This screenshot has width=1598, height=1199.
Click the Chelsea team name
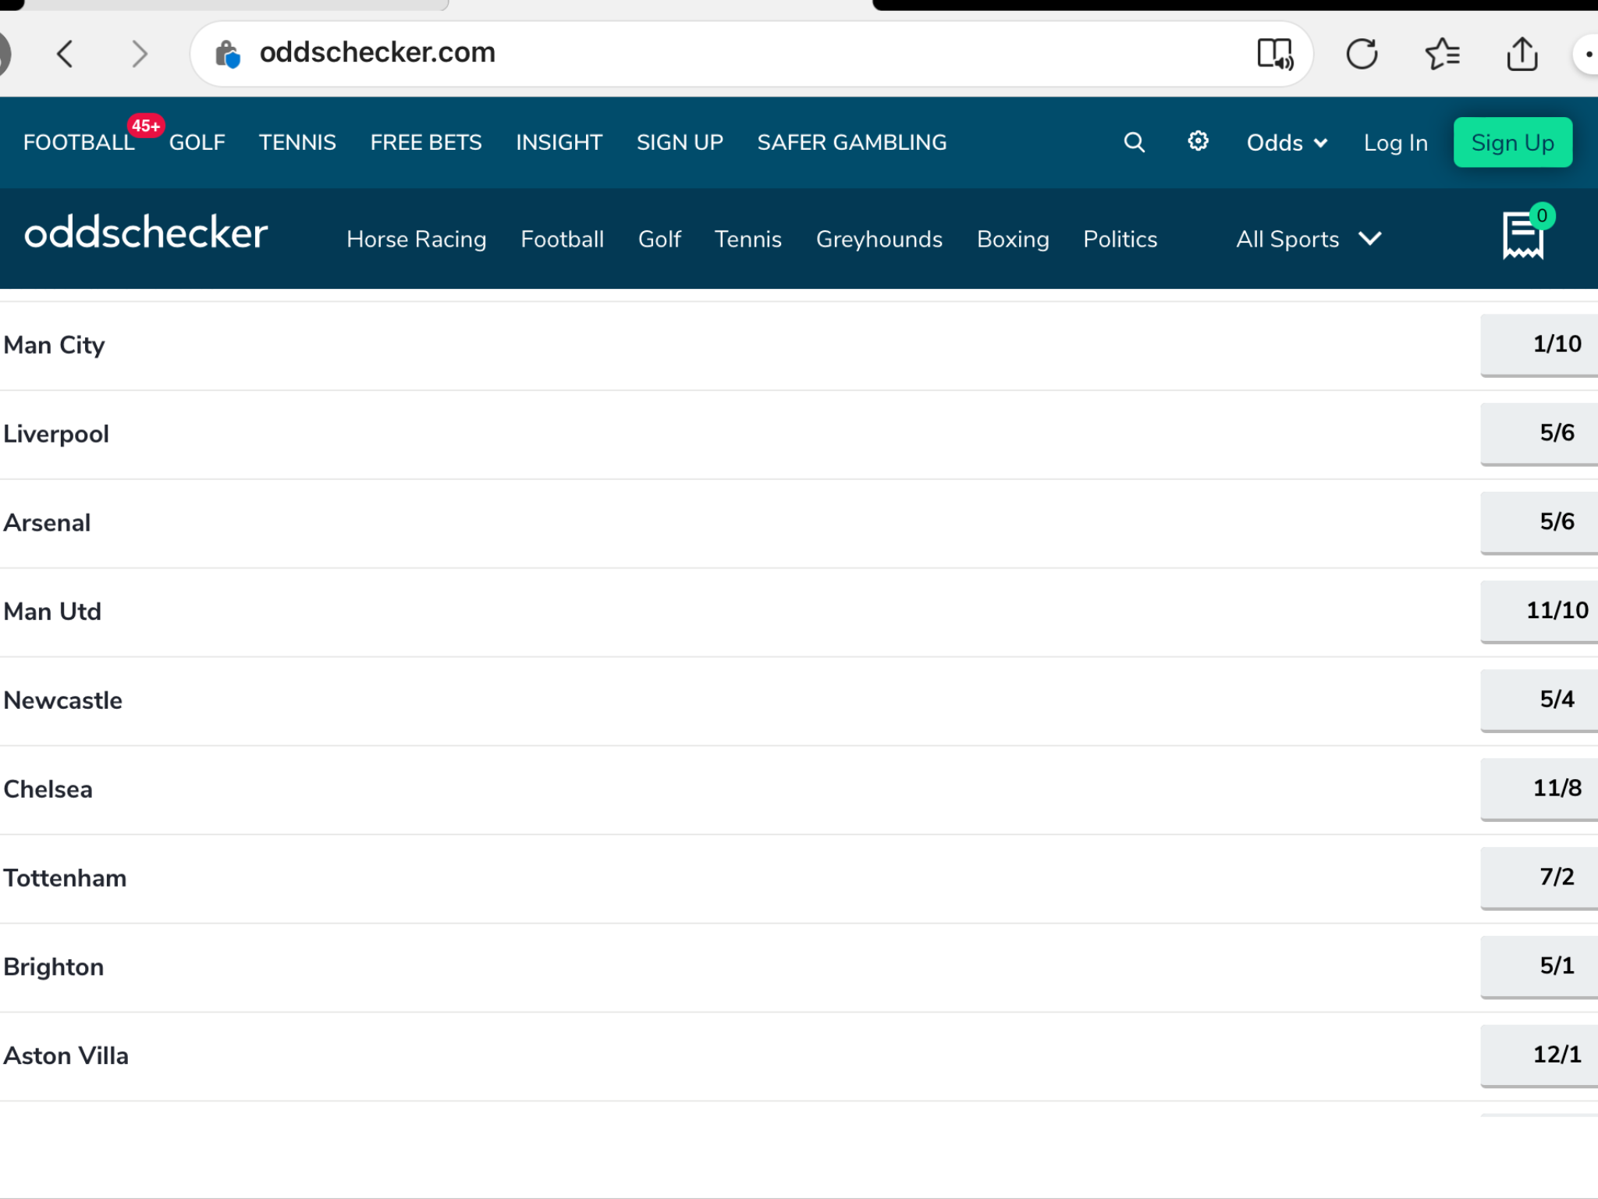tap(48, 789)
